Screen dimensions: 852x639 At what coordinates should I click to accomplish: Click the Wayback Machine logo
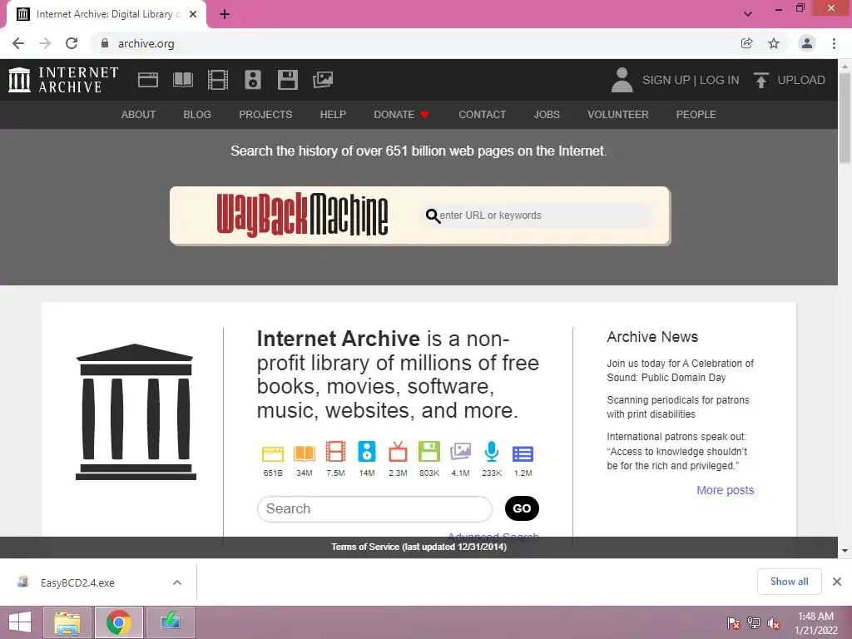(x=302, y=215)
